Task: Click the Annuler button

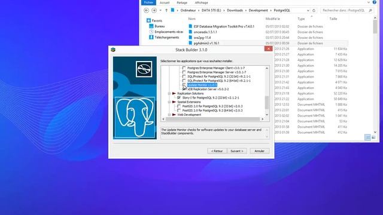Action: tap(259, 151)
